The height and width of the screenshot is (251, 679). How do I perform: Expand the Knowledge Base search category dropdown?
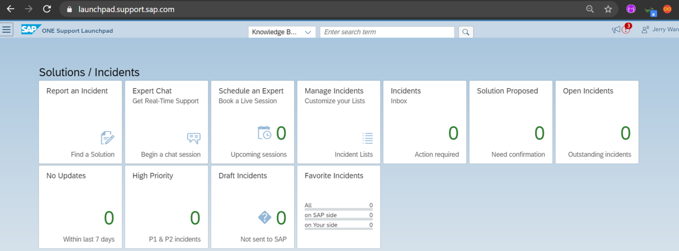(x=282, y=32)
